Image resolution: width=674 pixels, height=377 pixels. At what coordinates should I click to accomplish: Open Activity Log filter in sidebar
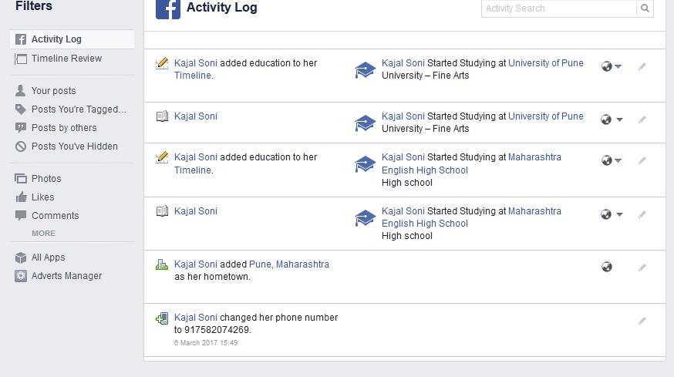pos(72,39)
